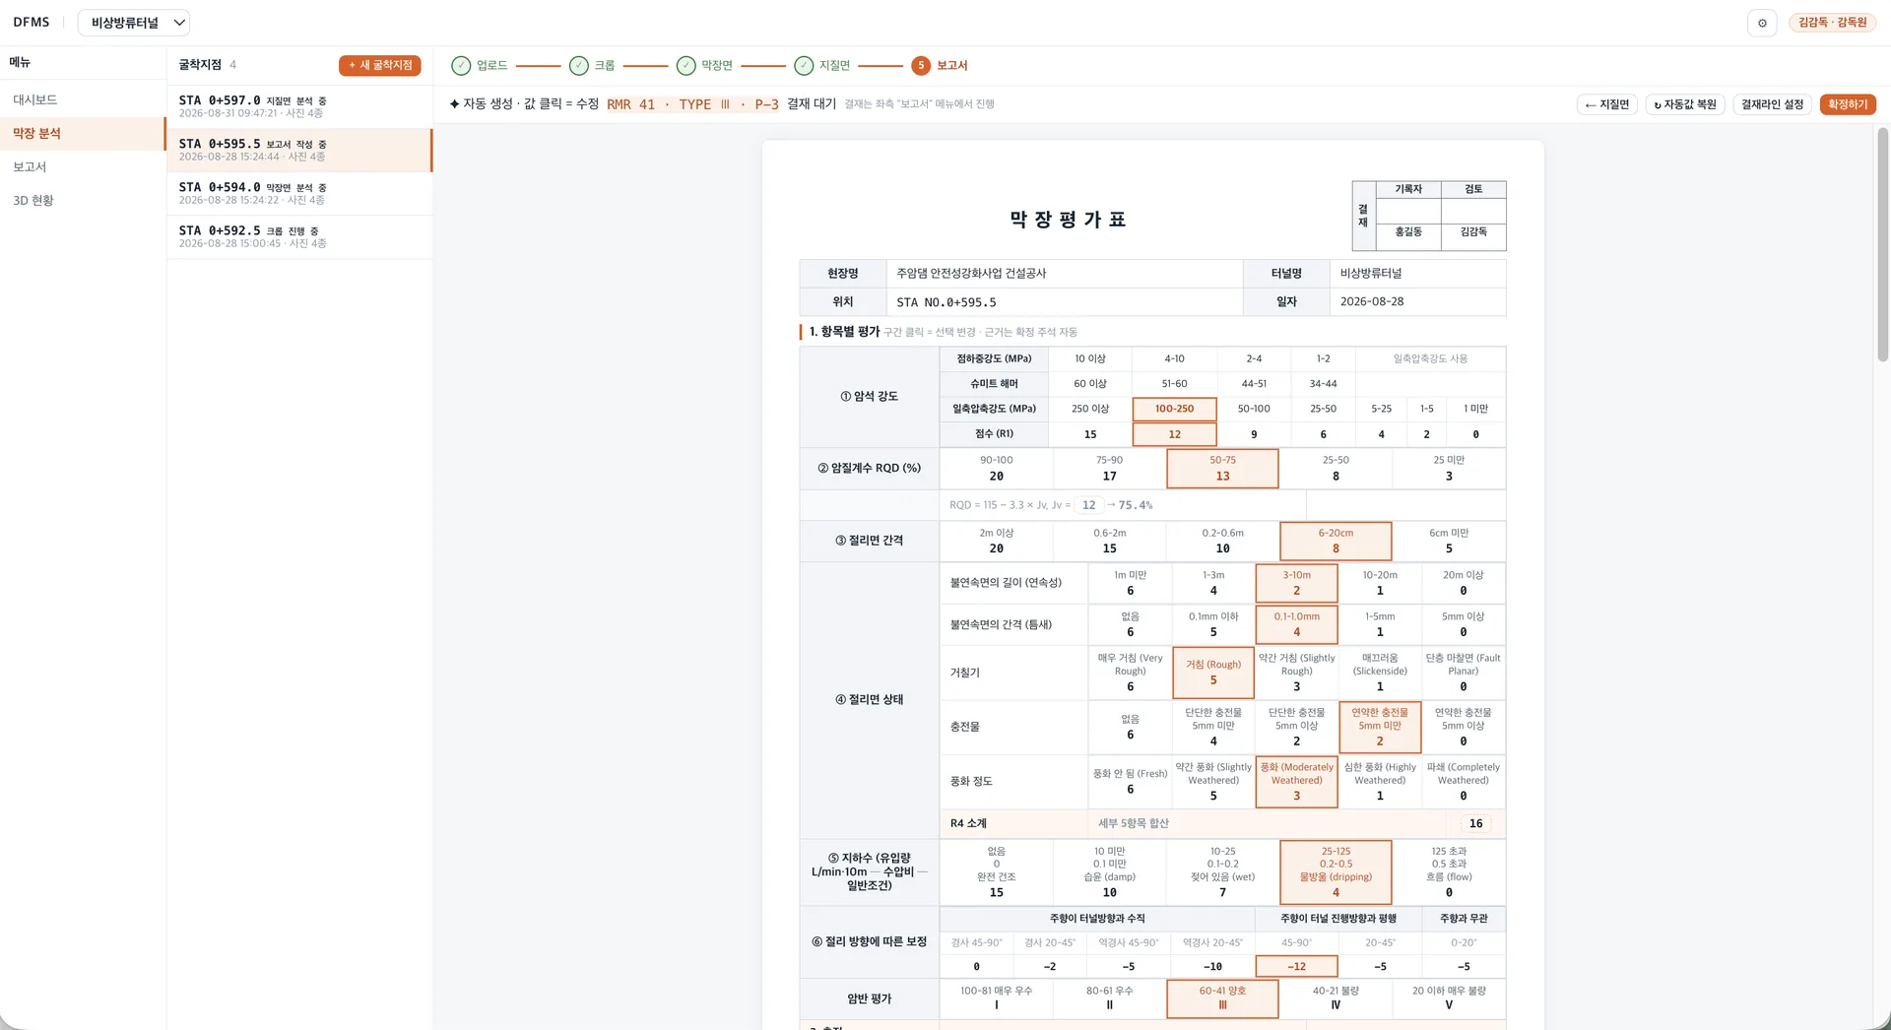1891x1030 pixels.
Task: Open the 비상방류터널 tunnel dropdown
Action: tap(134, 23)
